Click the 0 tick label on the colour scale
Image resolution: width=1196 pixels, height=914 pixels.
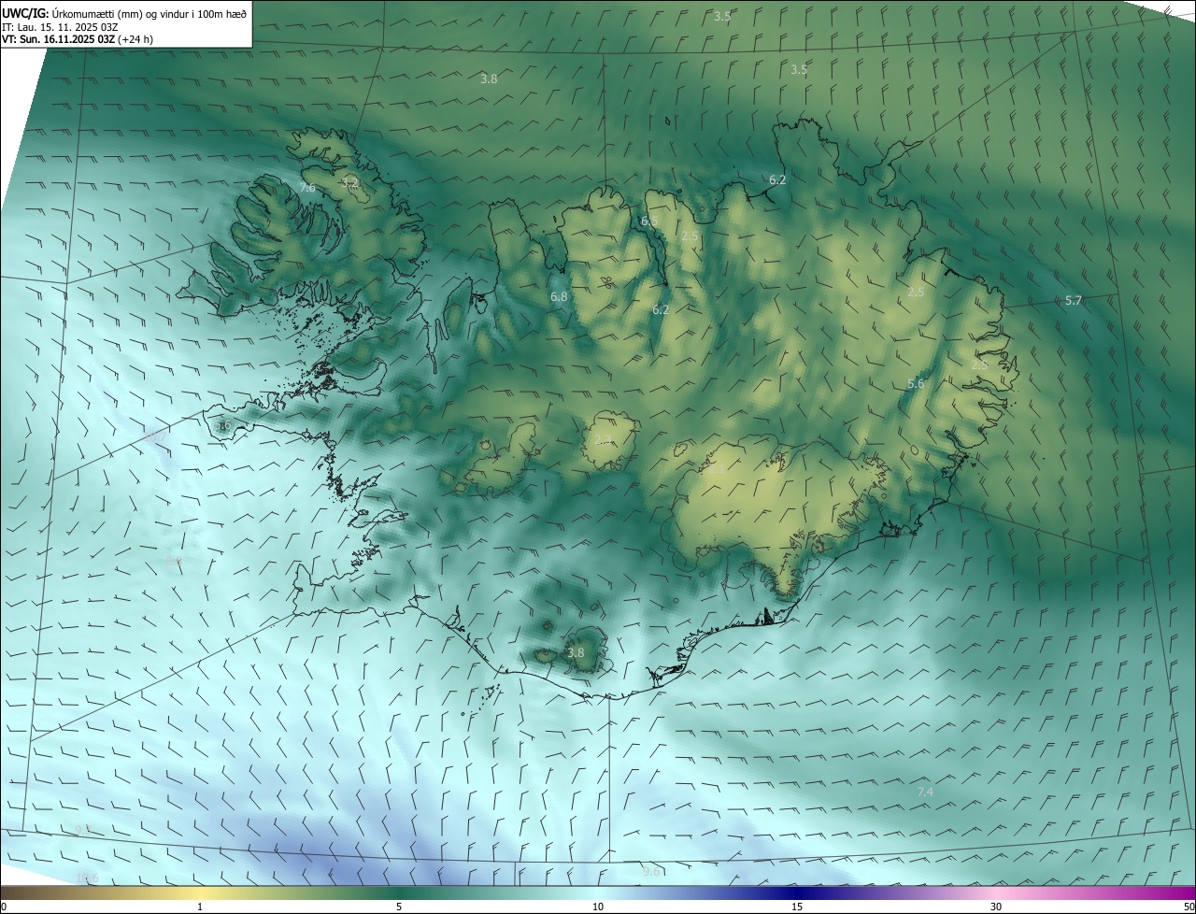4,907
